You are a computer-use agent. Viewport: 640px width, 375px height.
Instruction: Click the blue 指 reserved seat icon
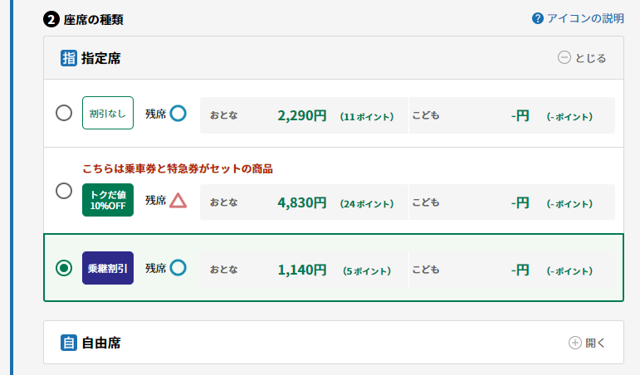click(x=69, y=58)
